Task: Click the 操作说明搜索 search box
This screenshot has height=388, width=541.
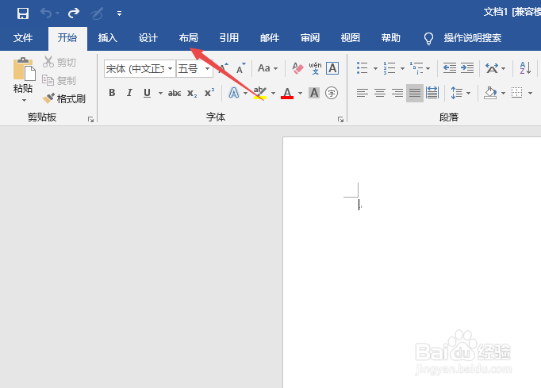Action: [x=472, y=38]
